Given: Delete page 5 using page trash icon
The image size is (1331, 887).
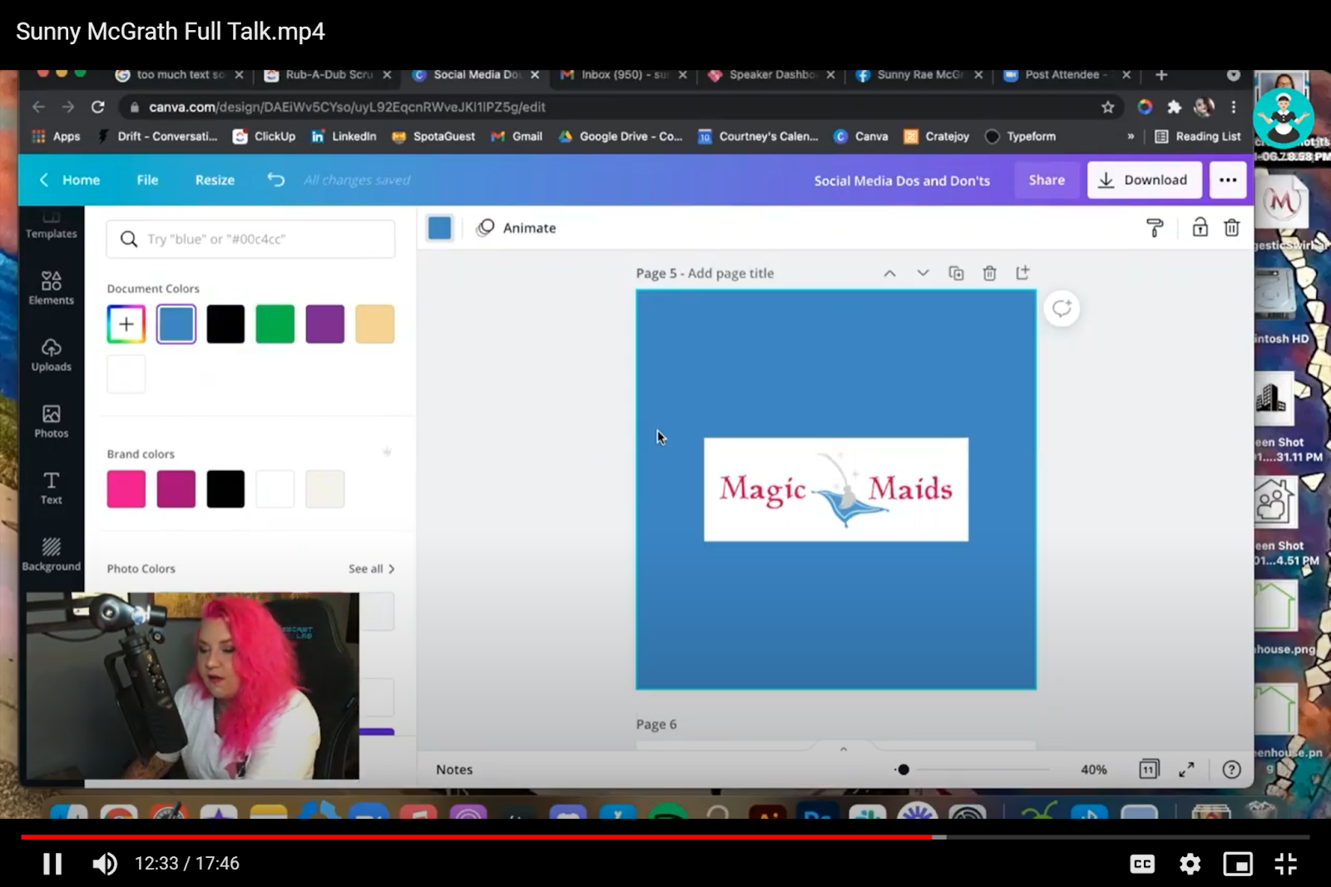Looking at the screenshot, I should pos(989,273).
